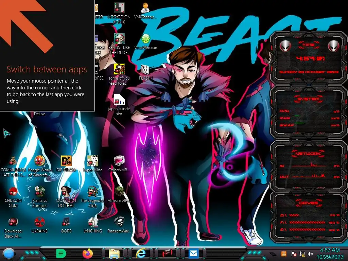The image size is (348, 261).
Task: Click the volume speaker tray icon
Action: click(x=310, y=254)
